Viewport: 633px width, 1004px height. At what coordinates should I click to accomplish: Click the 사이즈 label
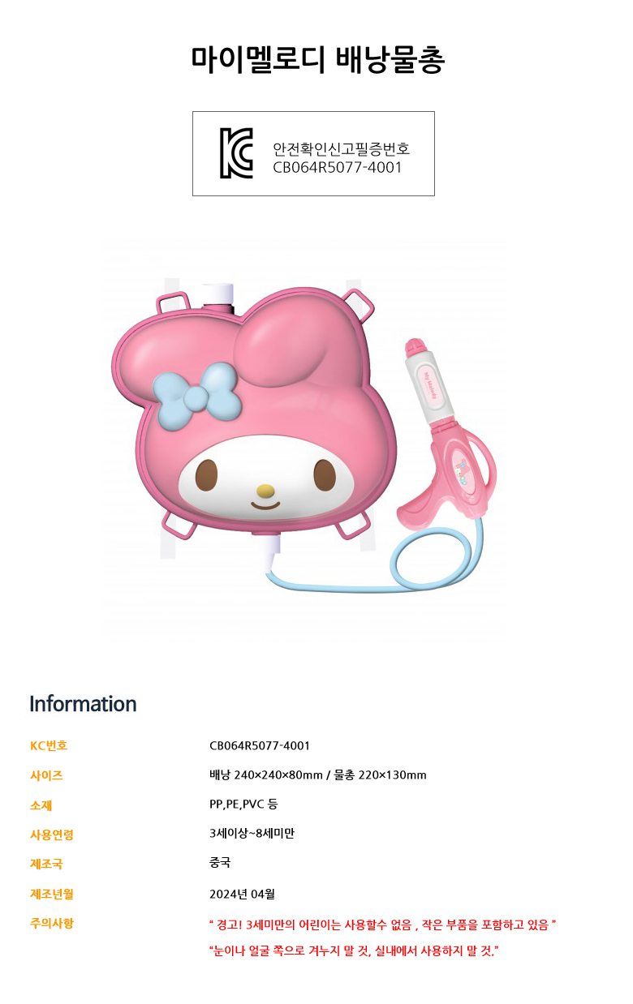tap(46, 775)
